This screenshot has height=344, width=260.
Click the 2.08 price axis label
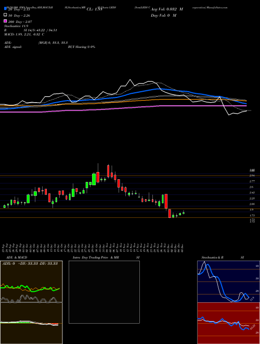[252, 204]
